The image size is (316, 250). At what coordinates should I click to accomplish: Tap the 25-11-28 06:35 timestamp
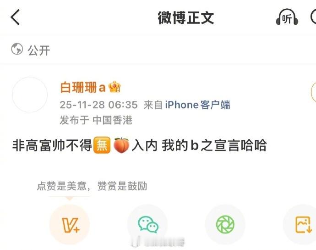point(99,105)
